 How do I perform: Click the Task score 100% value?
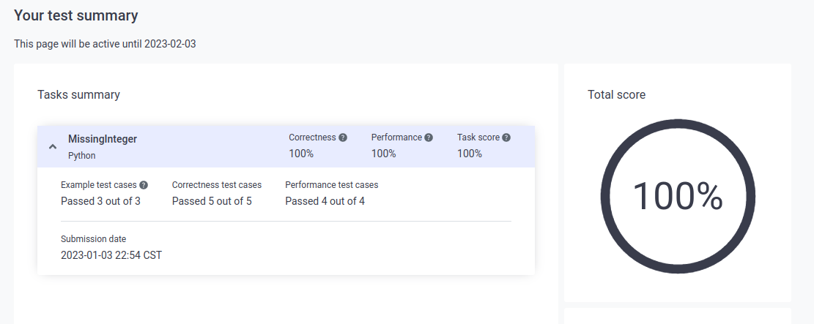470,154
